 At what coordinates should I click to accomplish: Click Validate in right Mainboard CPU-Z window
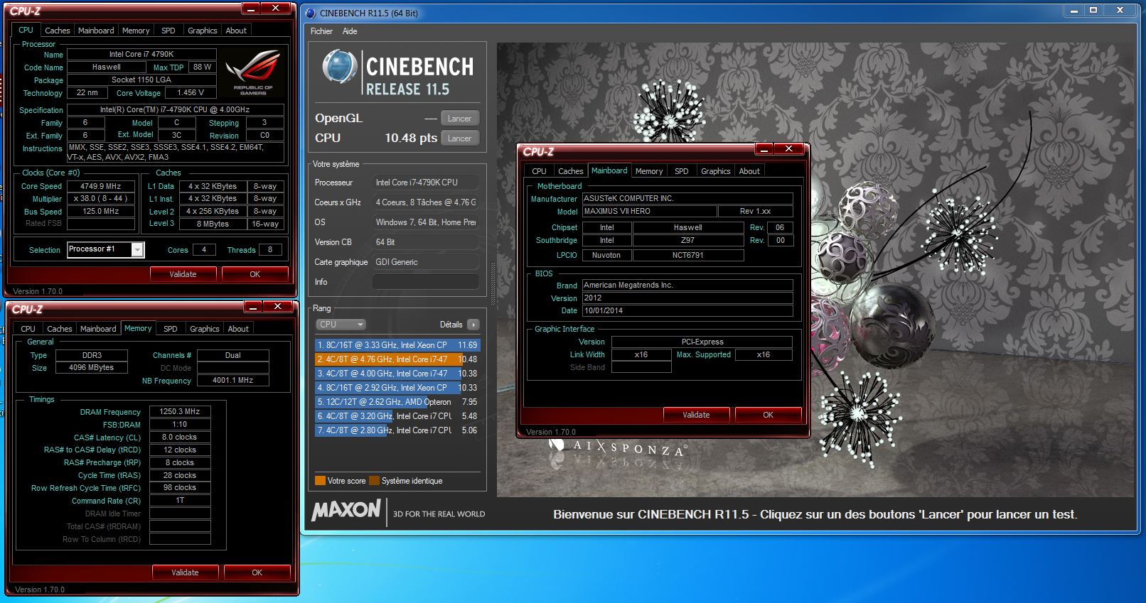pyautogui.click(x=696, y=415)
